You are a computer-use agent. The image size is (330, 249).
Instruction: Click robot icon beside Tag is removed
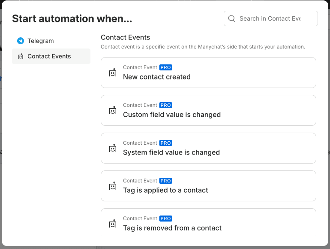(113, 224)
